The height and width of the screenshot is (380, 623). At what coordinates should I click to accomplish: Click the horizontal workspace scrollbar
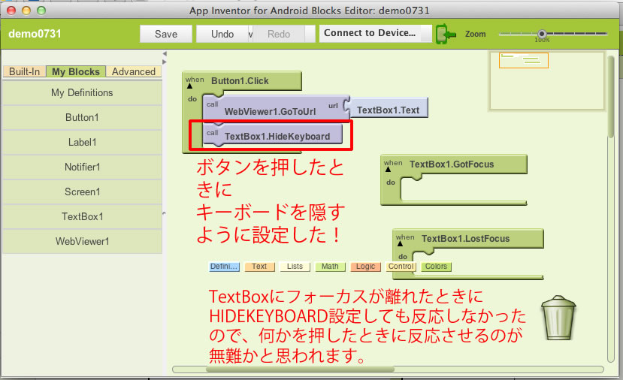pos(300,369)
